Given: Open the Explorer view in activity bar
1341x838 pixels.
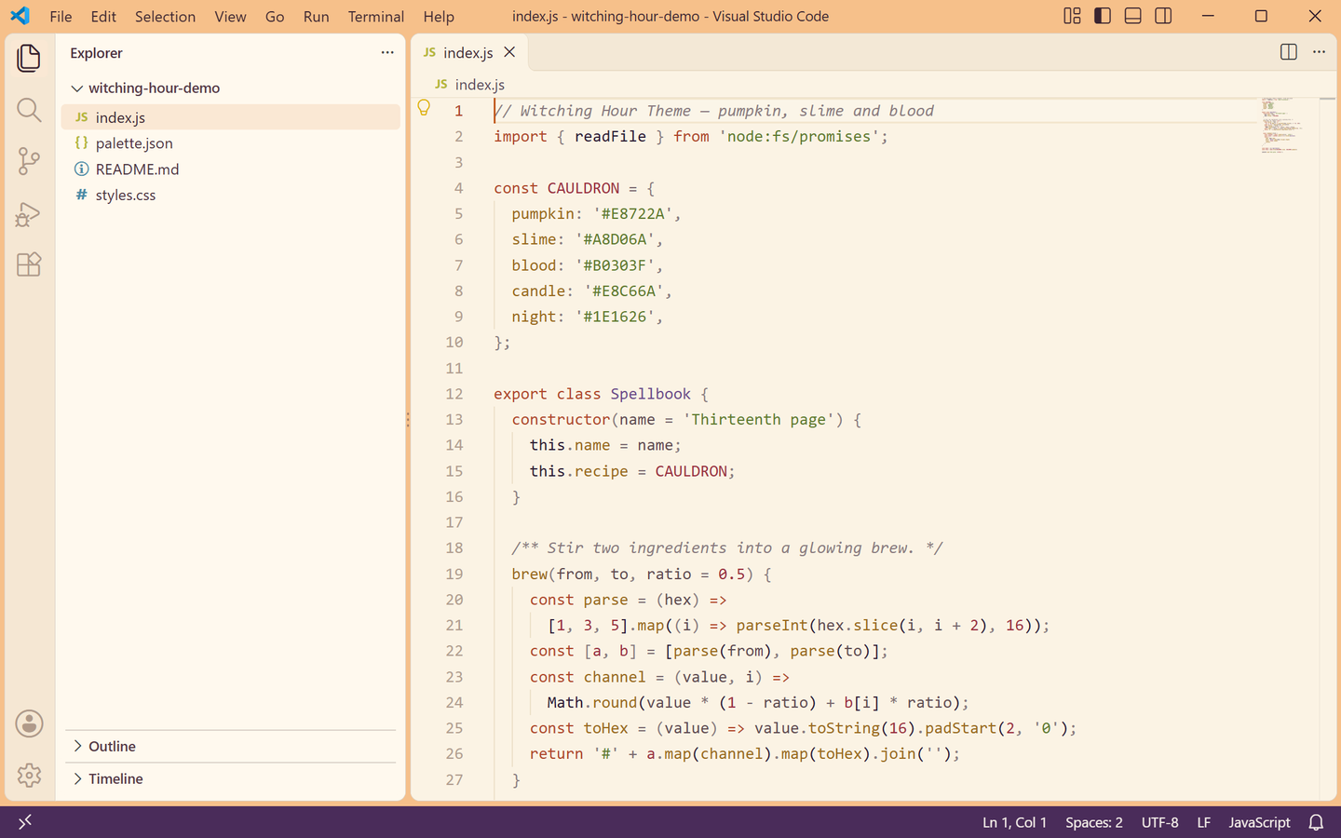Looking at the screenshot, I should [29, 58].
